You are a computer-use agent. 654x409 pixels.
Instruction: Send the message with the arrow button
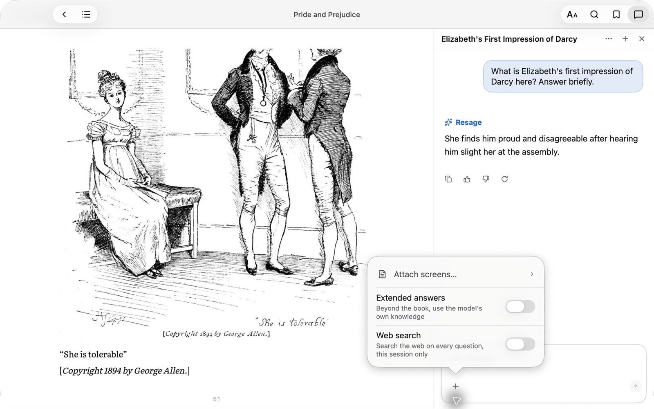point(636,386)
